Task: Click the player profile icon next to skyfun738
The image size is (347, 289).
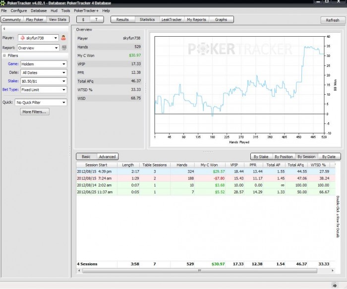Action: click(63, 38)
